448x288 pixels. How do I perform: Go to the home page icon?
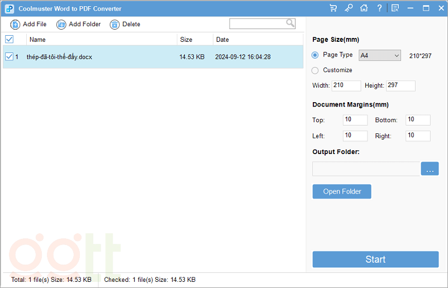tap(364, 8)
